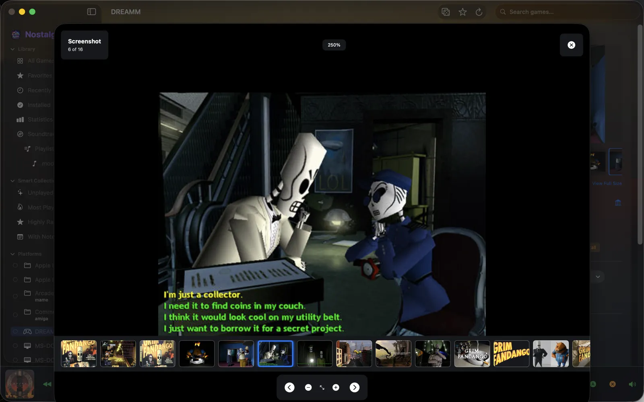Click the rewind button in the bottom player
Screen dimensions: 644x402
tap(47, 384)
